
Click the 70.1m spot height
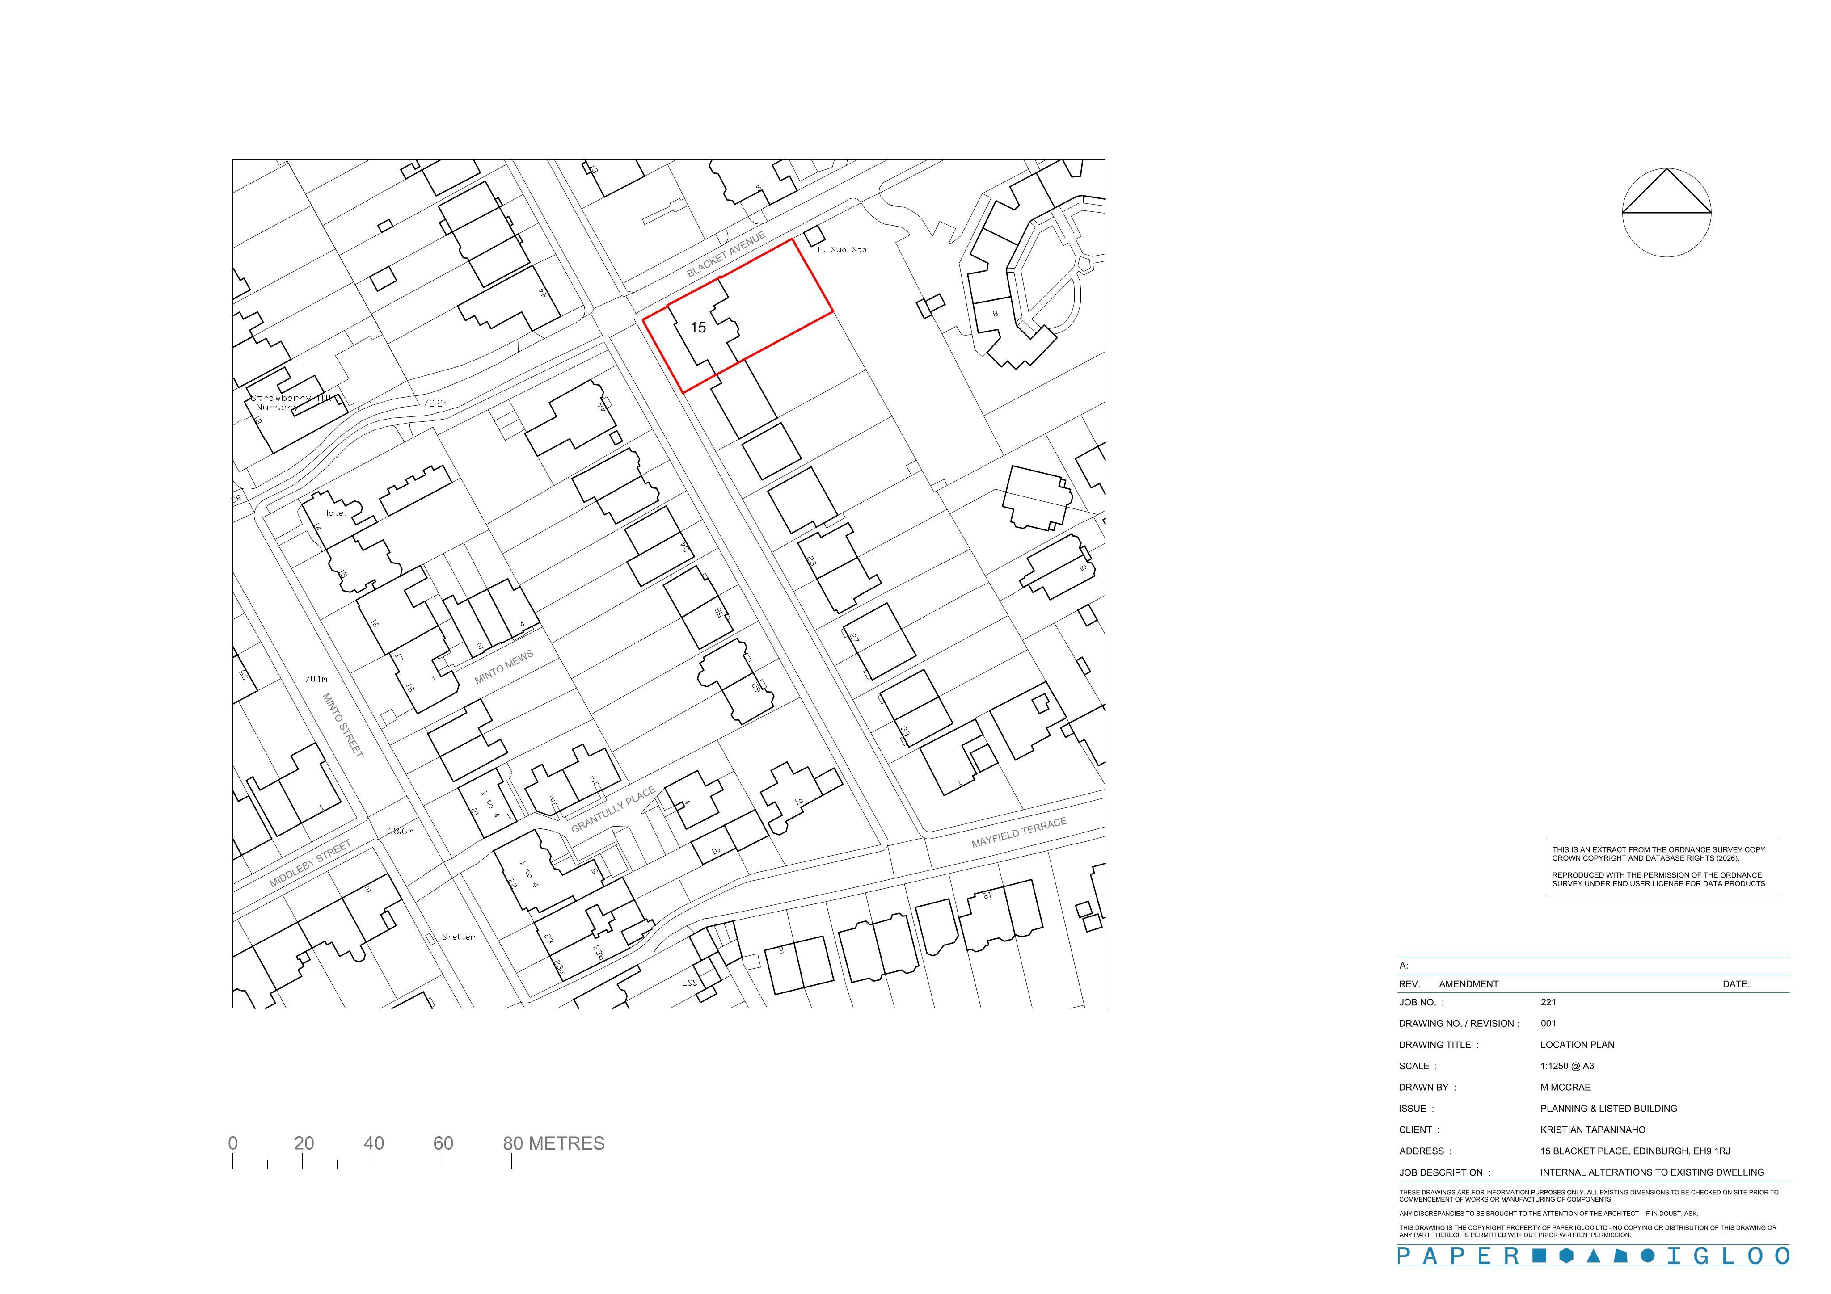(316, 679)
